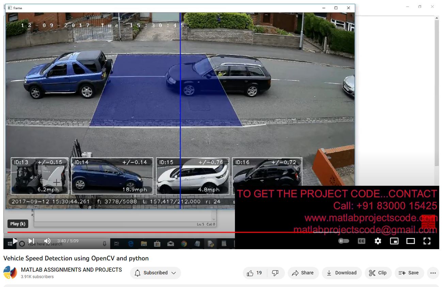Like the video with thumbs up
The image size is (444, 287).
(x=255, y=273)
